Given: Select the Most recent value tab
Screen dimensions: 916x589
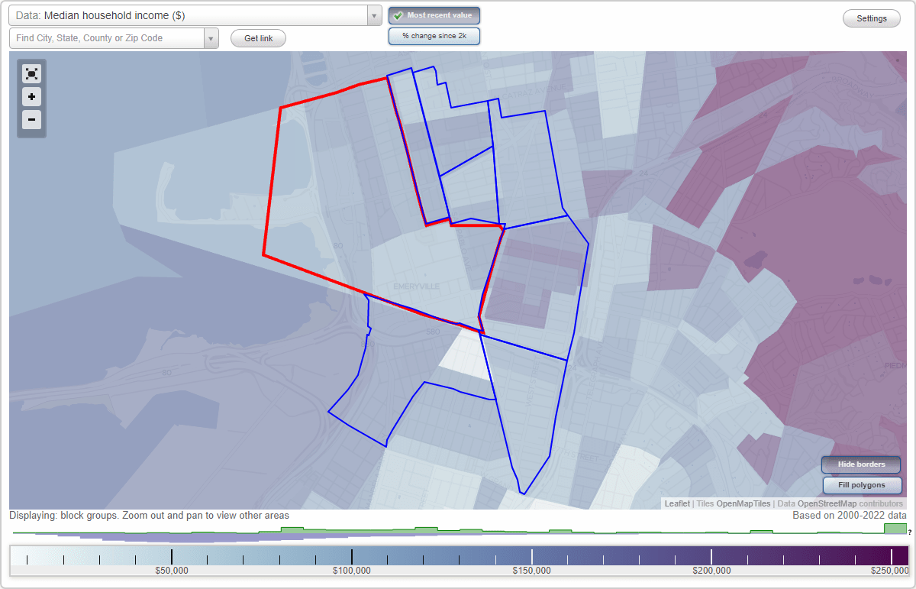Looking at the screenshot, I should click(x=434, y=15).
